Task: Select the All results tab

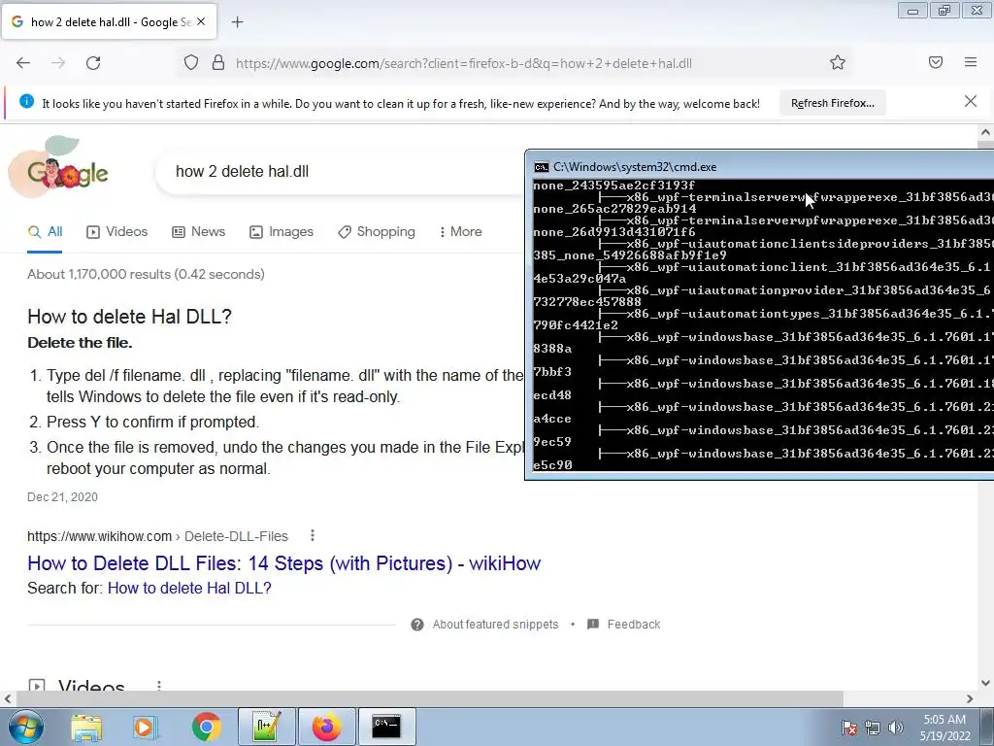Action: pos(45,231)
